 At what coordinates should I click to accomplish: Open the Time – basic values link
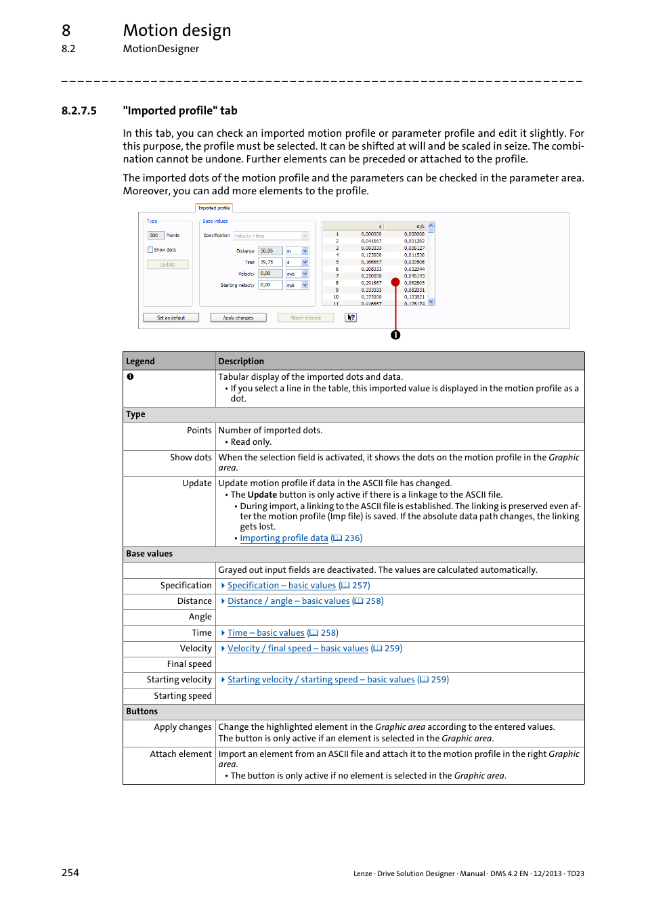tap(266, 633)
